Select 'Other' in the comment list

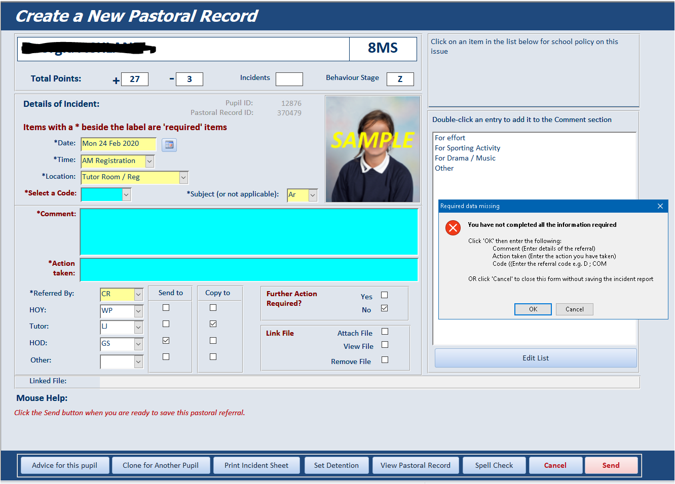click(444, 168)
